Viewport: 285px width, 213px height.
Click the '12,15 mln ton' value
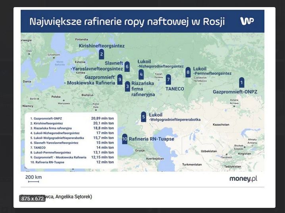tap(102, 157)
